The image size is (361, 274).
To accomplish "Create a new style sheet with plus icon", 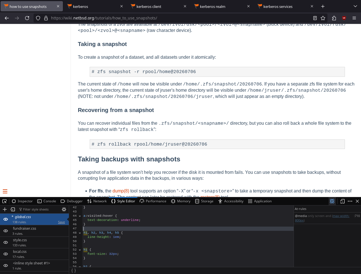I will tap(5, 209).
